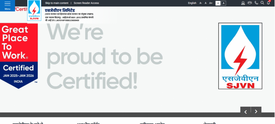Viewport: 275px width, 124px height.
Task: Open the people group icon
Action: [x=250, y=3]
